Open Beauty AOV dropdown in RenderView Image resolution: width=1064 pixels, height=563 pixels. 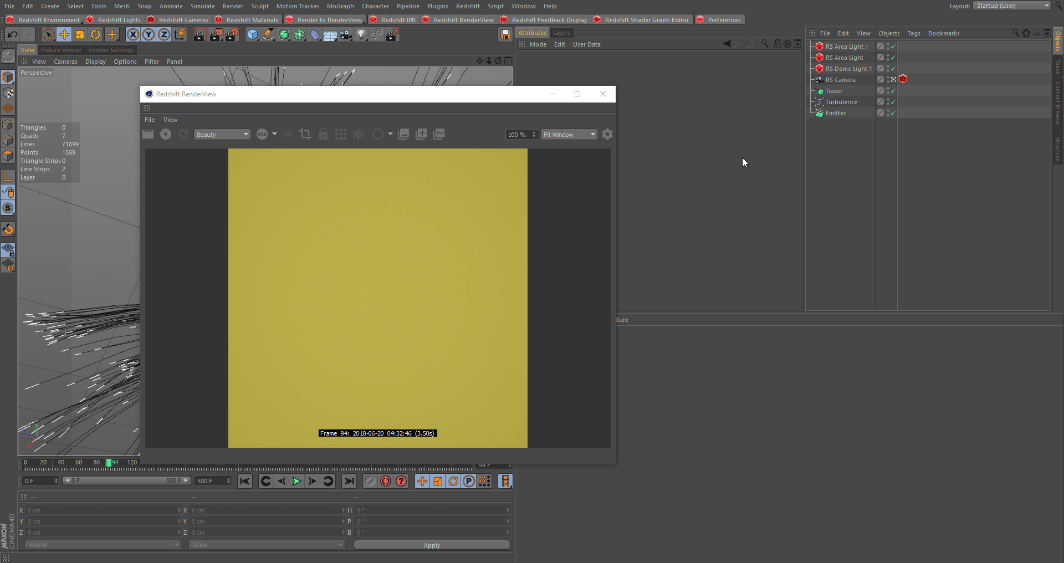[x=222, y=135]
